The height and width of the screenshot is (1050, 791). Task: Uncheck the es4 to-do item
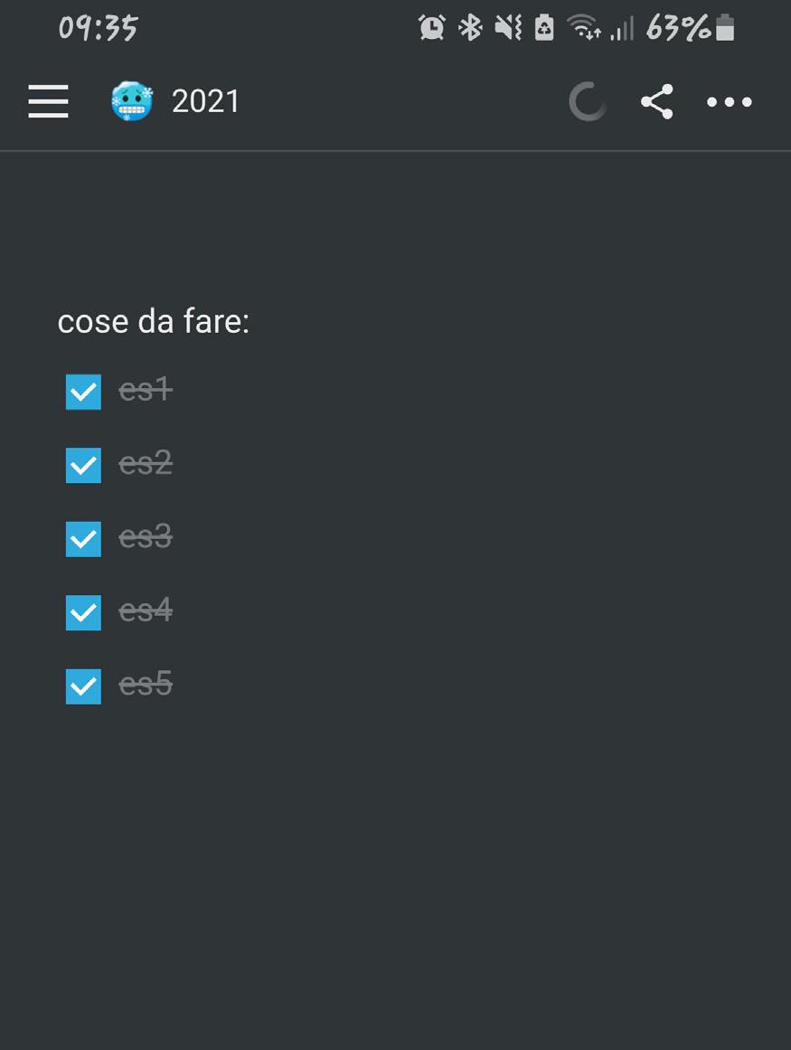(83, 612)
